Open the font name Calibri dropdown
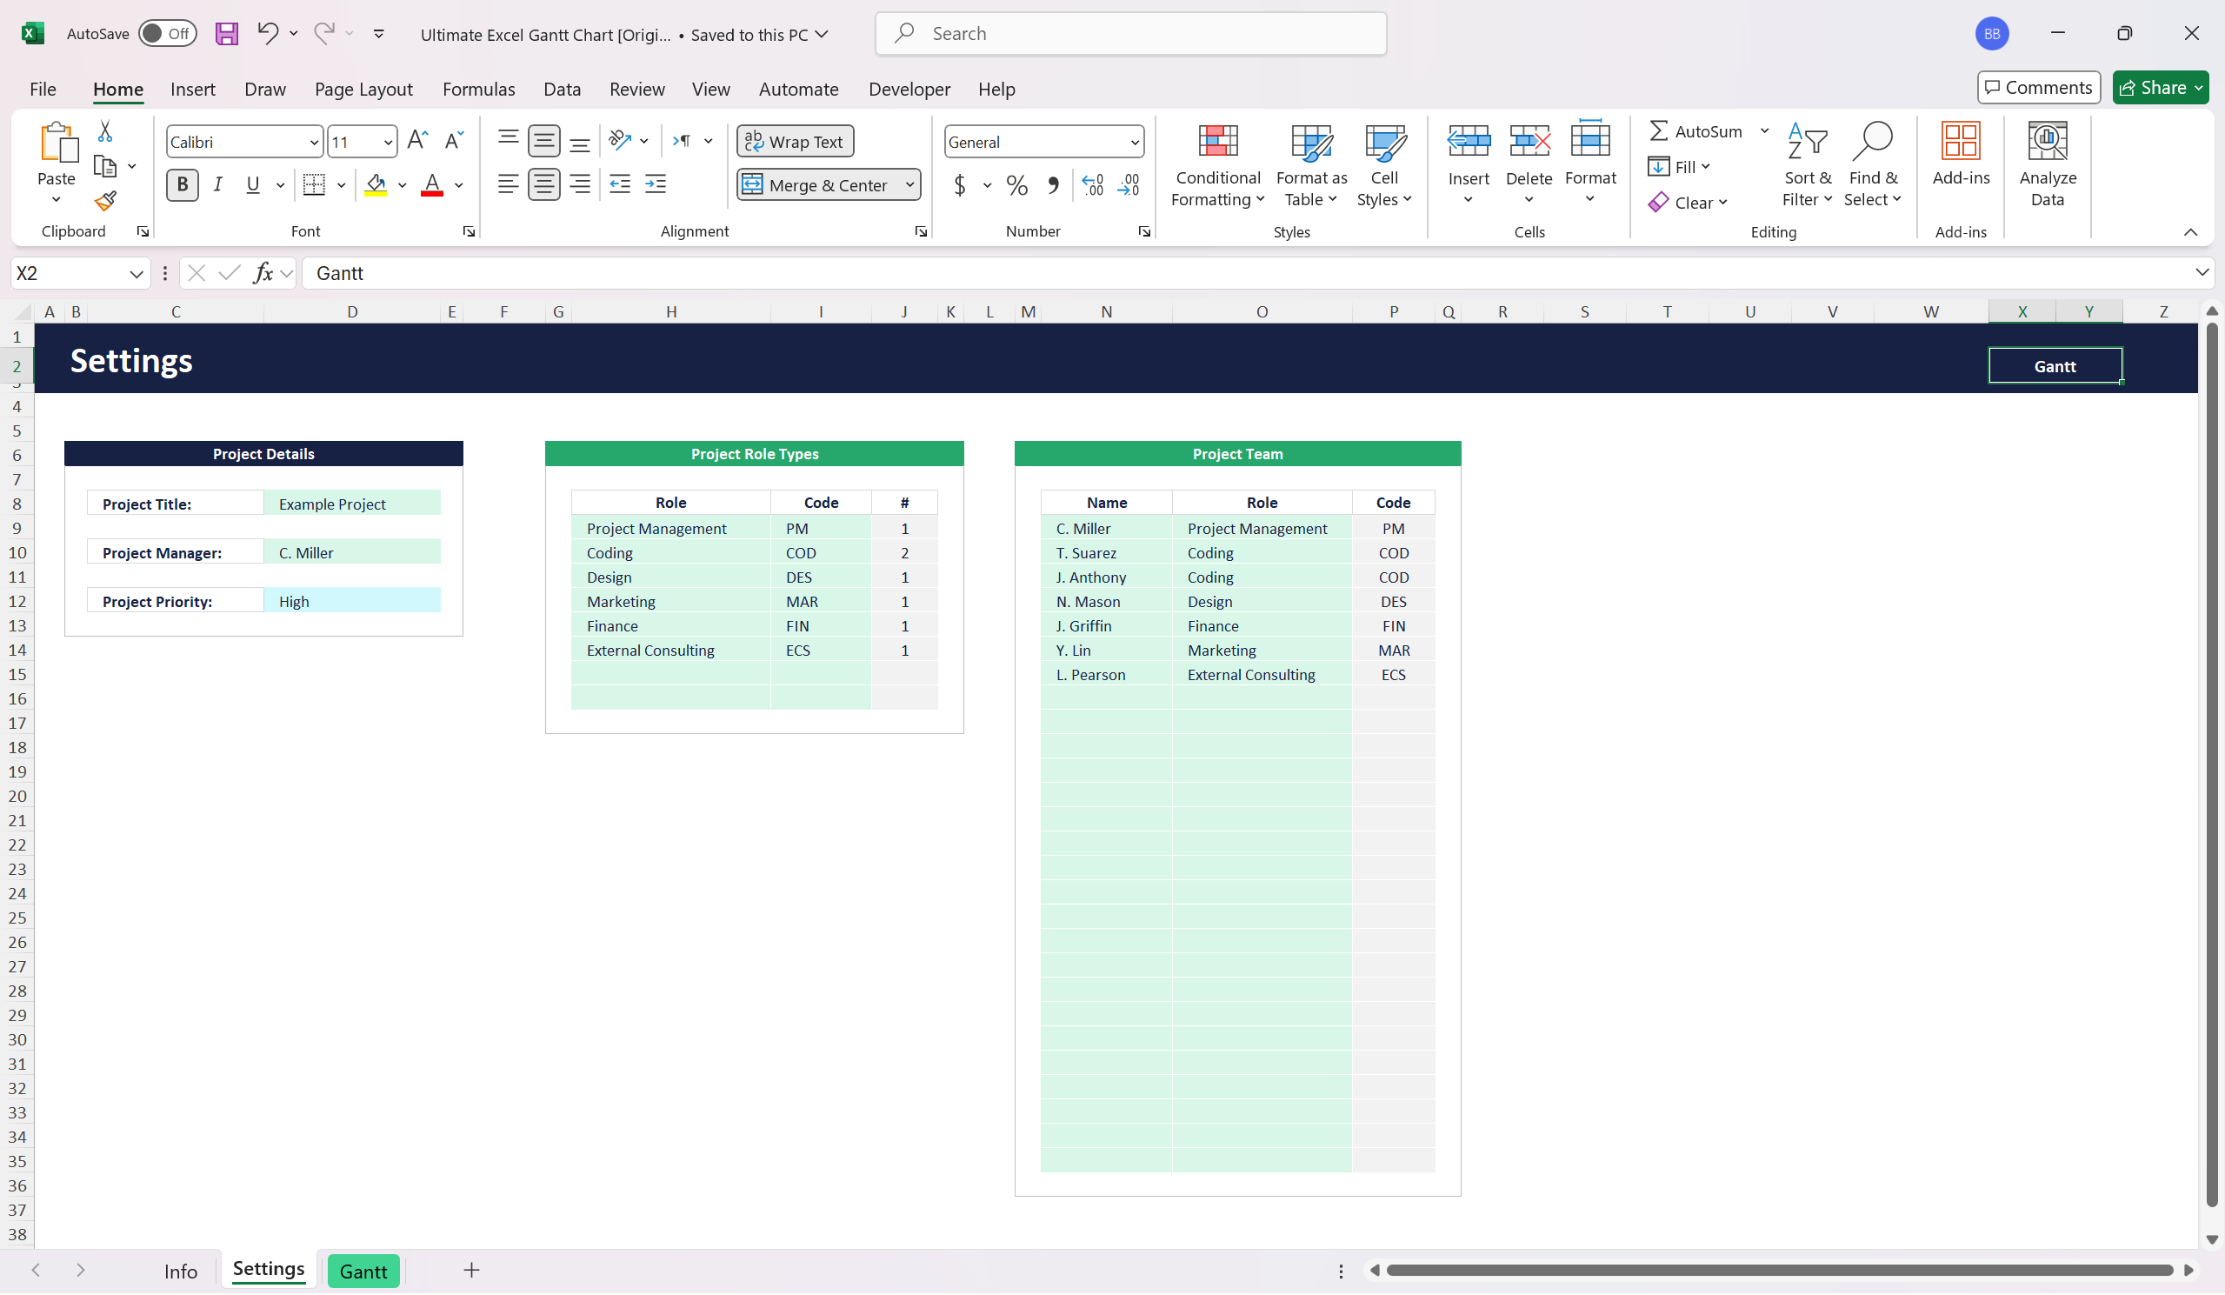The width and height of the screenshot is (2225, 1295). pyautogui.click(x=313, y=143)
